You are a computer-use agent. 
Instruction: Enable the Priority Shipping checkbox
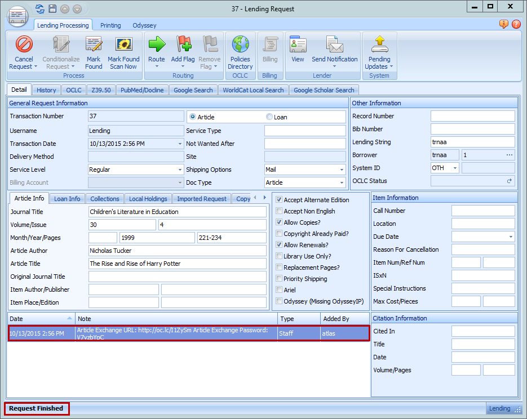point(279,279)
